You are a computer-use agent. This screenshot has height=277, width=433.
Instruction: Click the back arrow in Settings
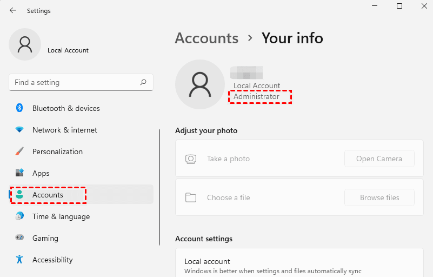pyautogui.click(x=13, y=10)
